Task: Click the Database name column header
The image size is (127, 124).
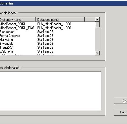Action: (60, 20)
